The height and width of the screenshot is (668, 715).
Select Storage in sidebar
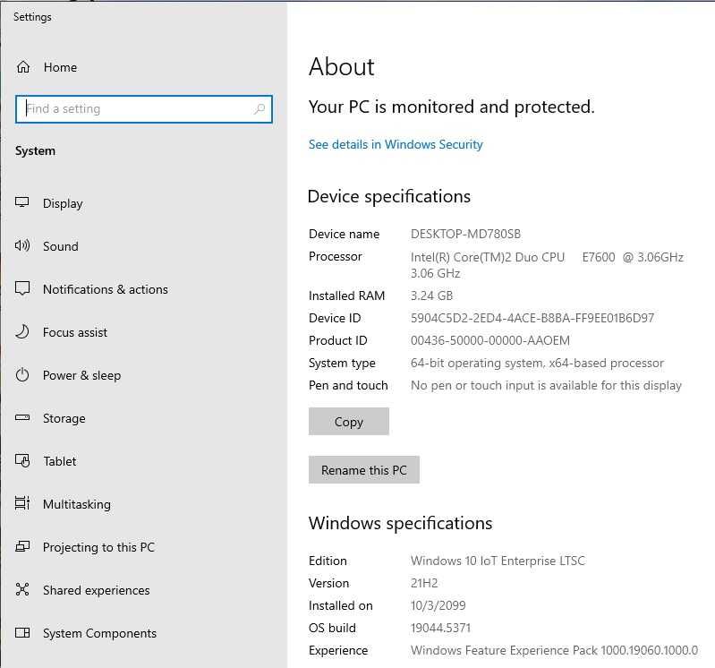(x=64, y=418)
